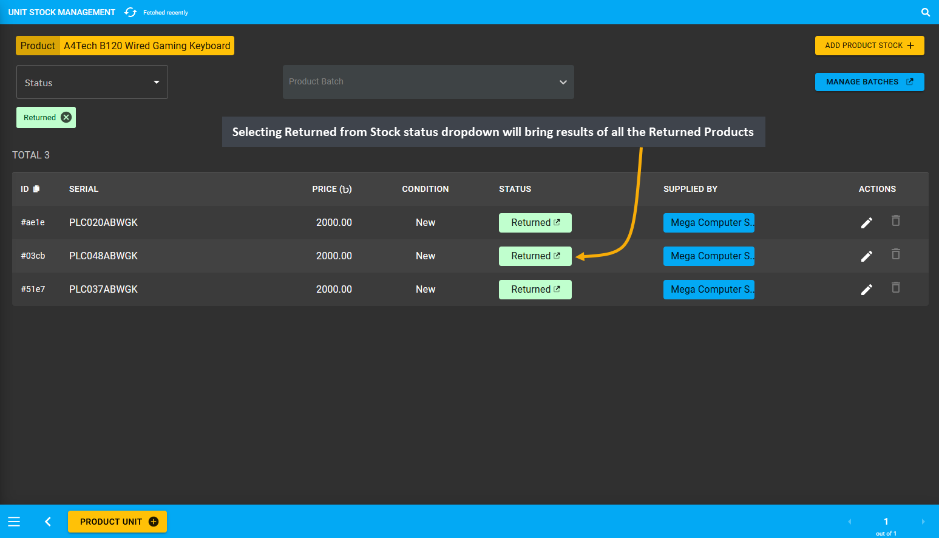This screenshot has height=538, width=939.
Task: Click UNIT STOCK MANAGEMENT title
Action: click(62, 12)
